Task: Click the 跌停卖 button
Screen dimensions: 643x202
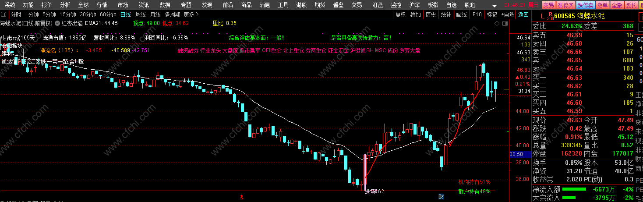Action: click(585, 5)
